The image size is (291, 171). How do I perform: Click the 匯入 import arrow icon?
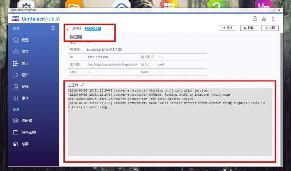point(16,63)
